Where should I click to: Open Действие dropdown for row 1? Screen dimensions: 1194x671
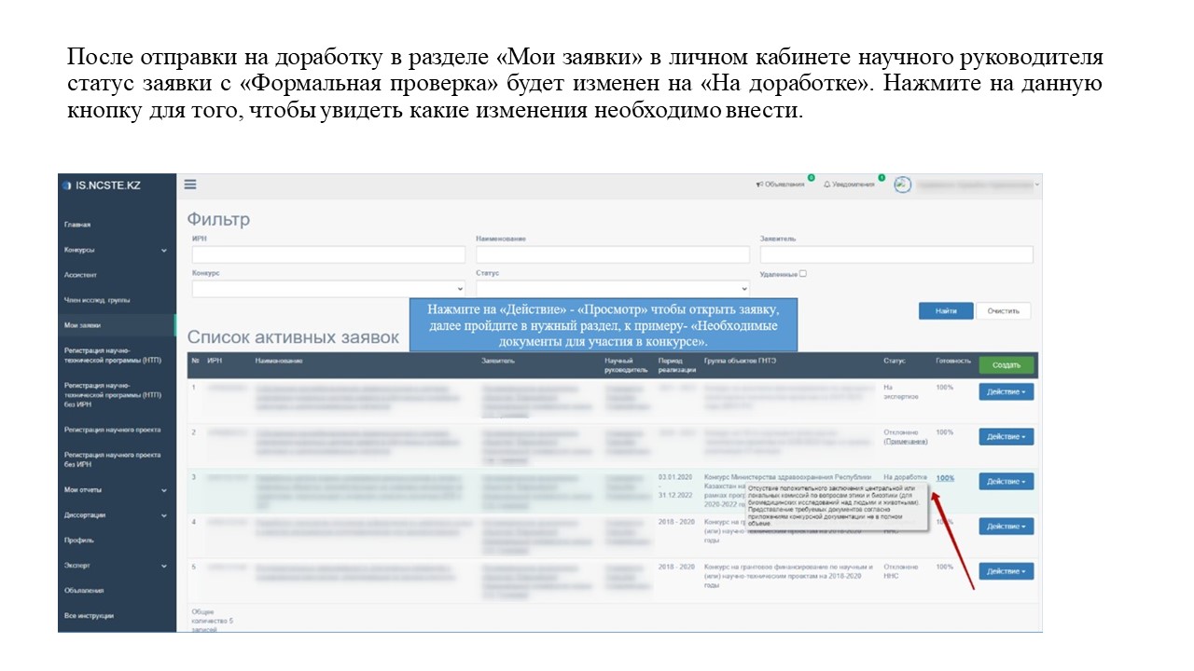point(1006,391)
